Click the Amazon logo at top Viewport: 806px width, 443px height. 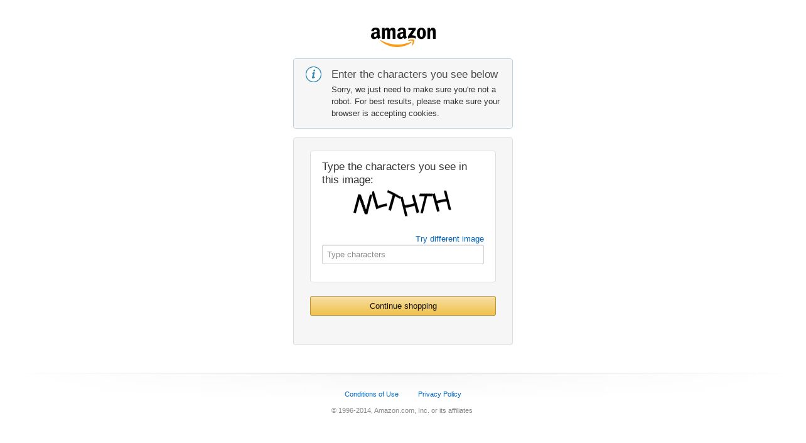click(403, 36)
